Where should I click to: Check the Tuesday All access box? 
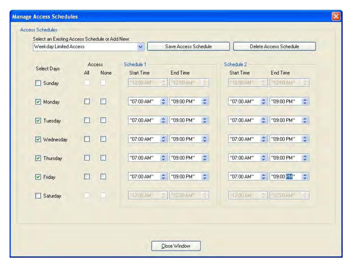pyautogui.click(x=87, y=120)
